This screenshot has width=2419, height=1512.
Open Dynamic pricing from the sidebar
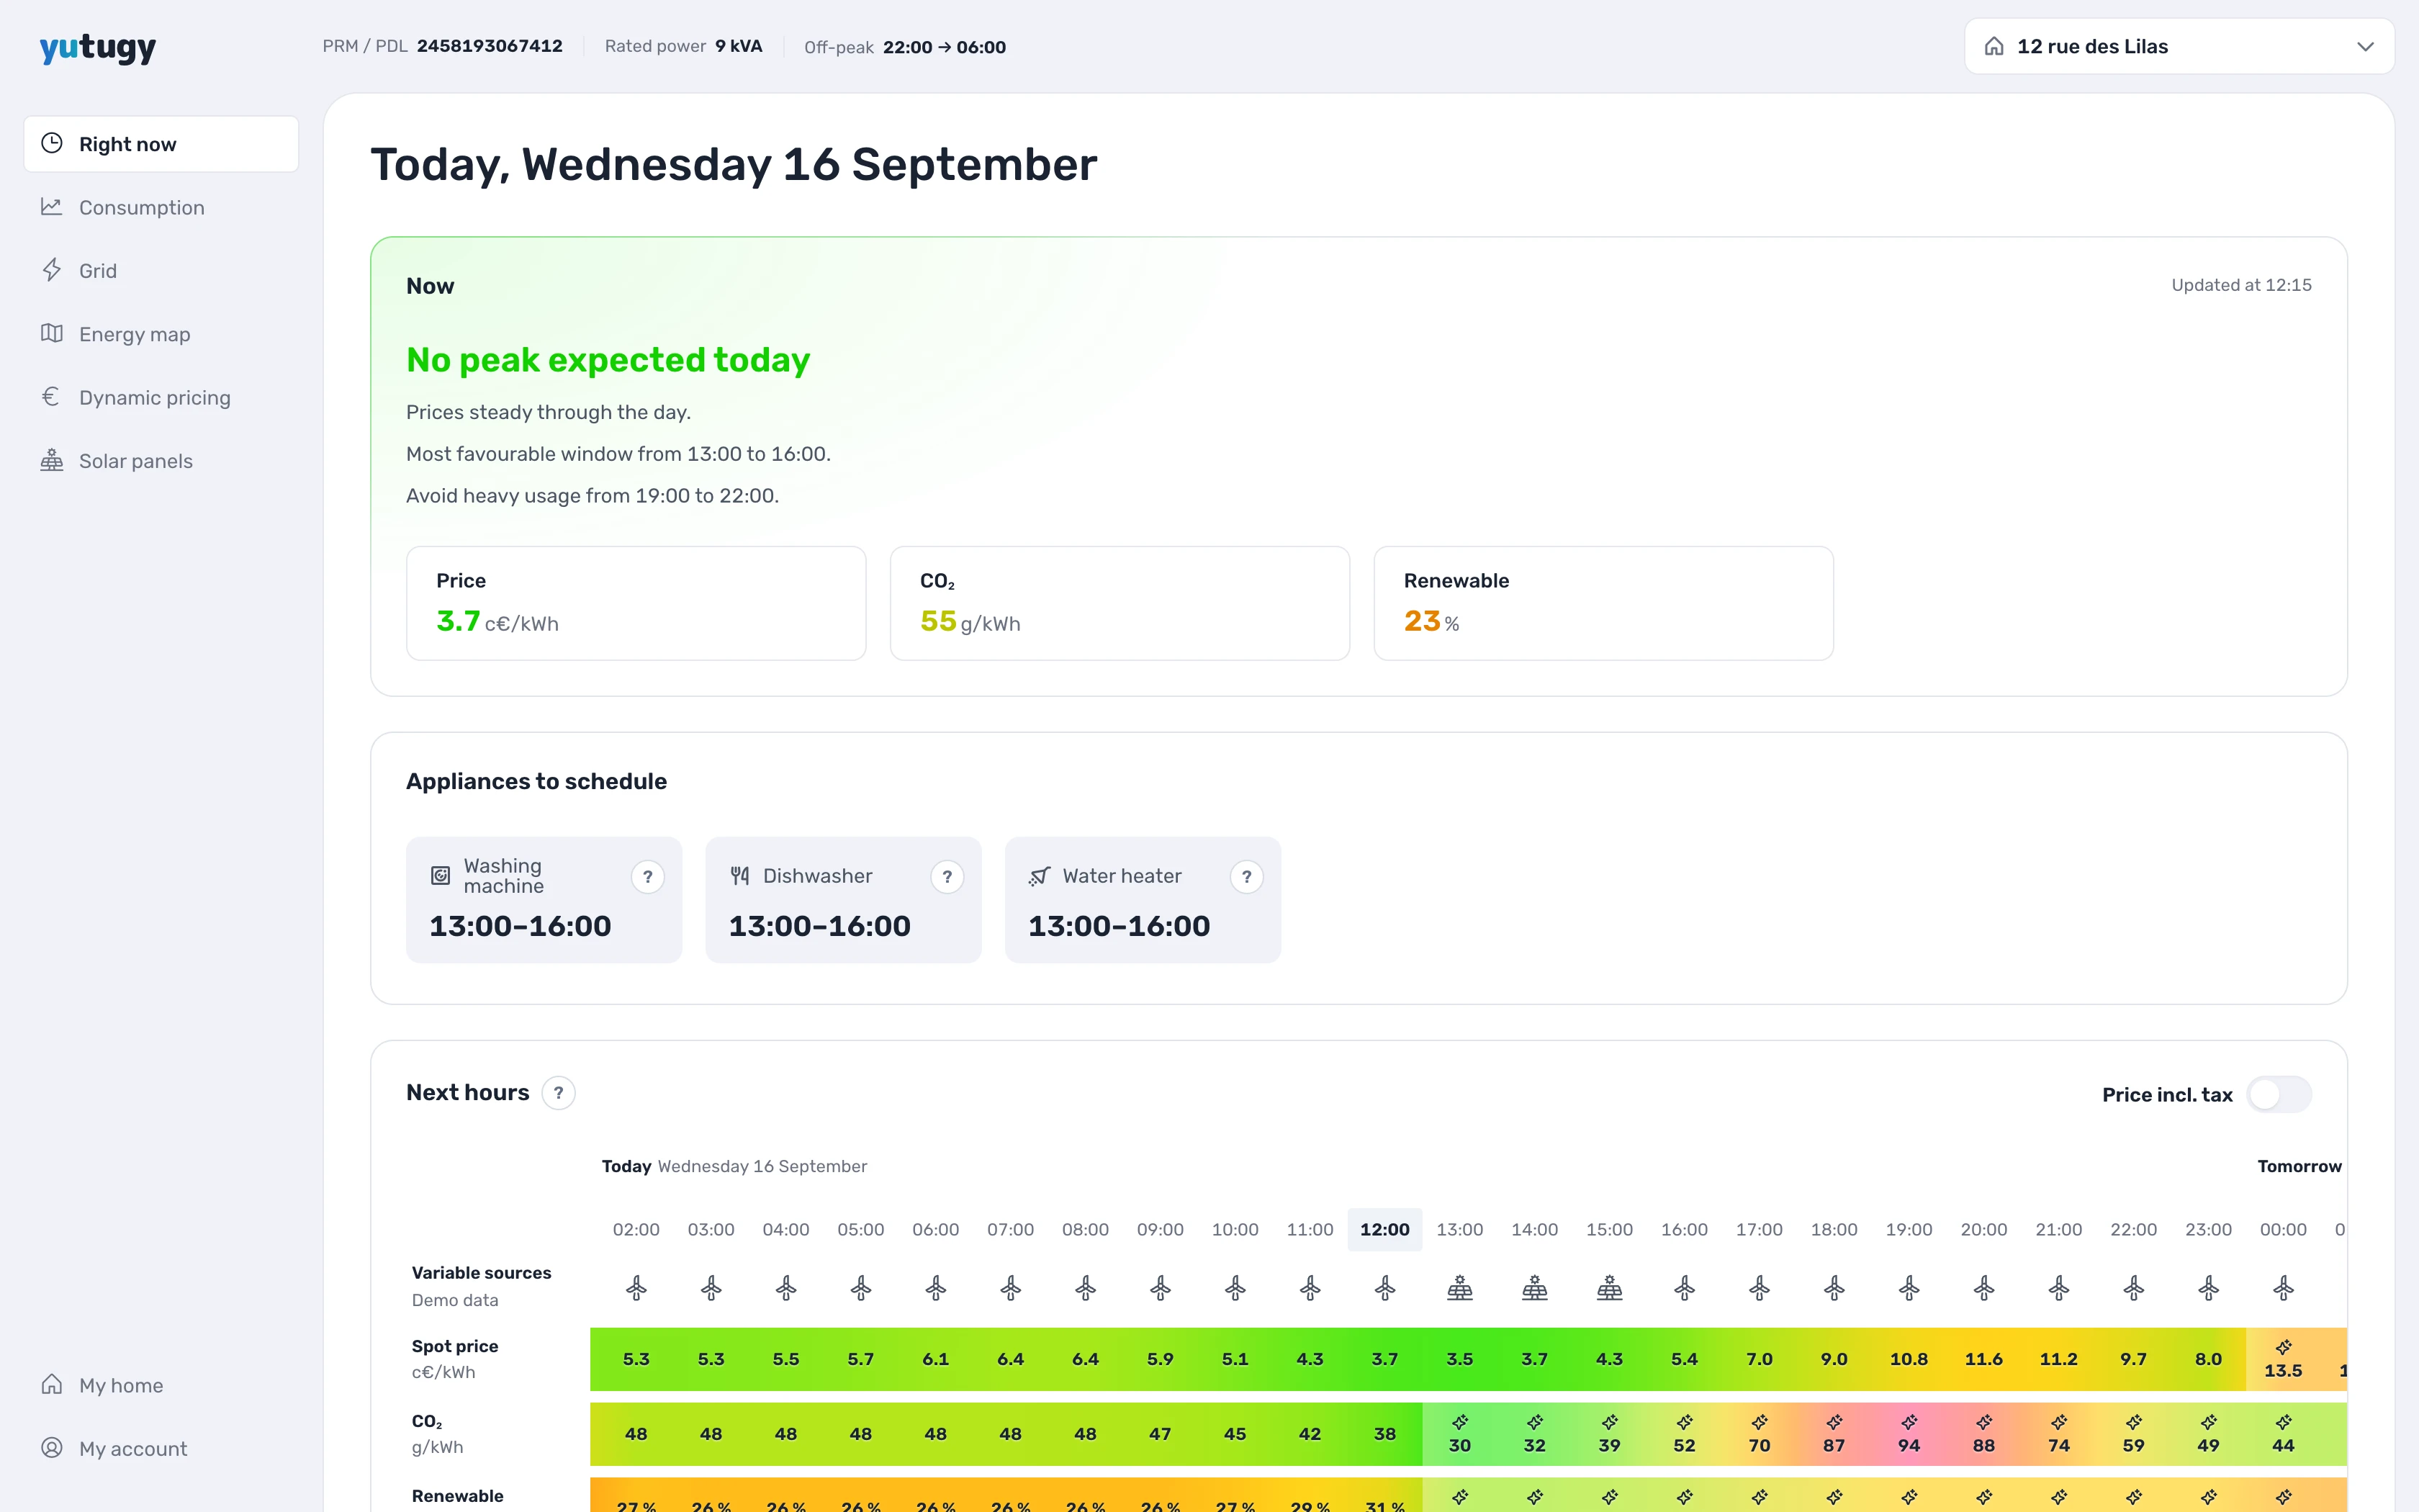(x=161, y=397)
